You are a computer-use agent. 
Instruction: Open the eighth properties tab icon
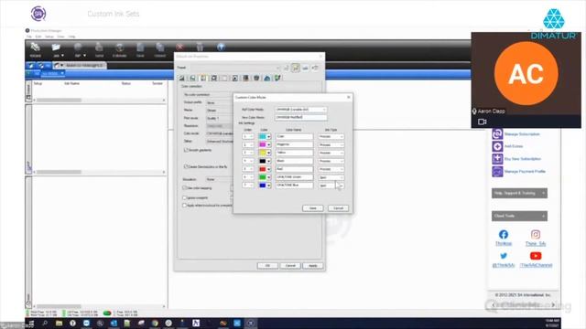coord(256,78)
